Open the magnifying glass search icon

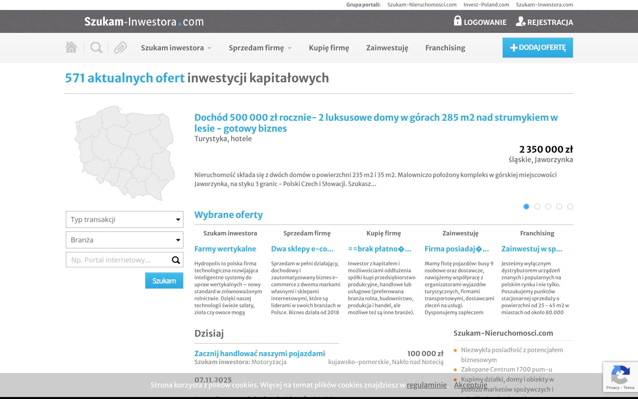tap(96, 46)
